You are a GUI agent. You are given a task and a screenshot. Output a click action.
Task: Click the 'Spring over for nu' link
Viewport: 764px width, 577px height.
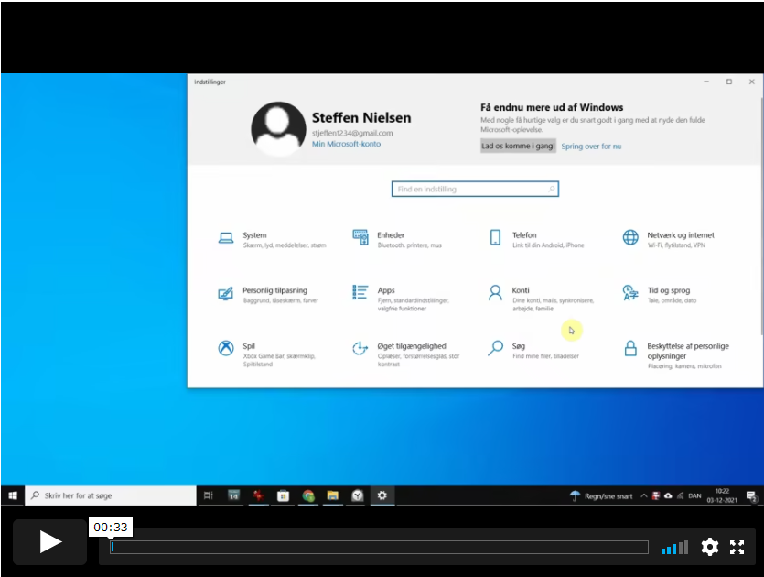591,147
